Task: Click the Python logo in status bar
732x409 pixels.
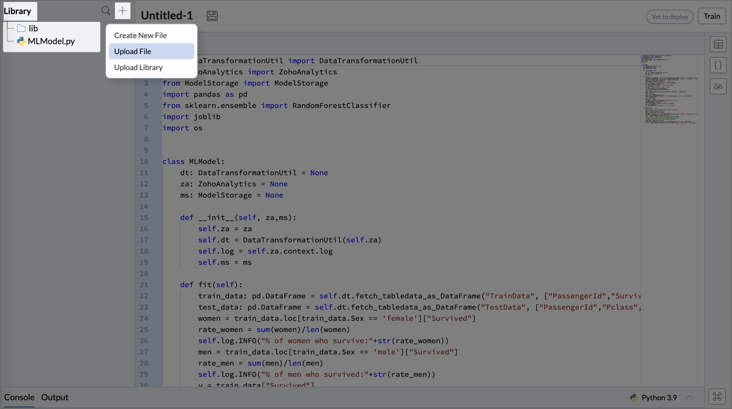Action: pyautogui.click(x=633, y=398)
